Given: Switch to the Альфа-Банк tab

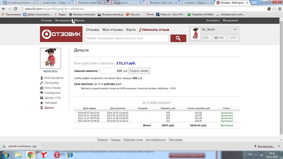Looking at the screenshot, I should coord(126,3).
